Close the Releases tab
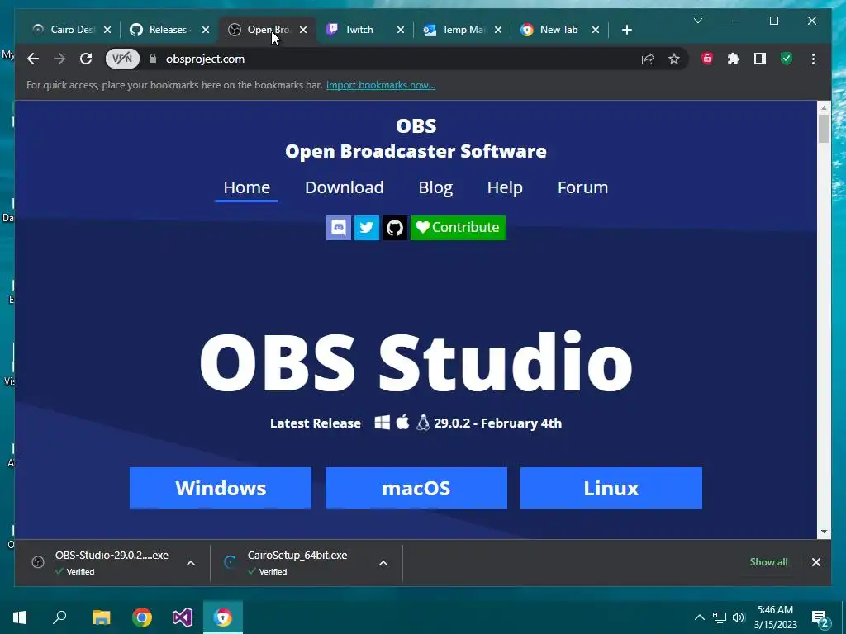 [206, 31]
